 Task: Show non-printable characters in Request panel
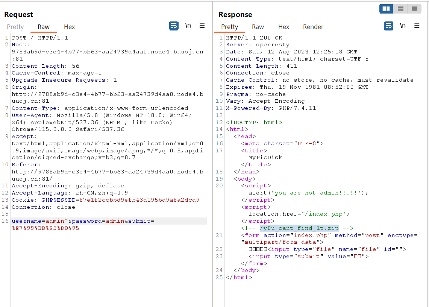coord(188,26)
